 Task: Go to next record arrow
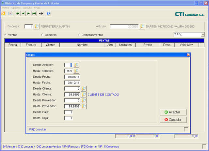29,14
